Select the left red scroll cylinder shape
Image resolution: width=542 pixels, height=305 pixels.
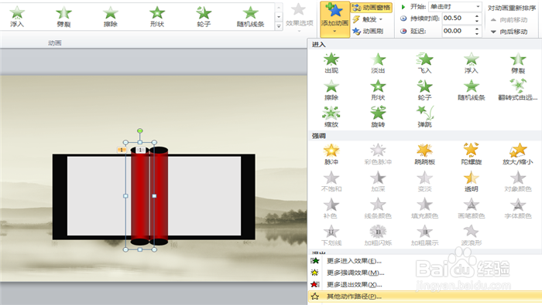tap(140, 196)
